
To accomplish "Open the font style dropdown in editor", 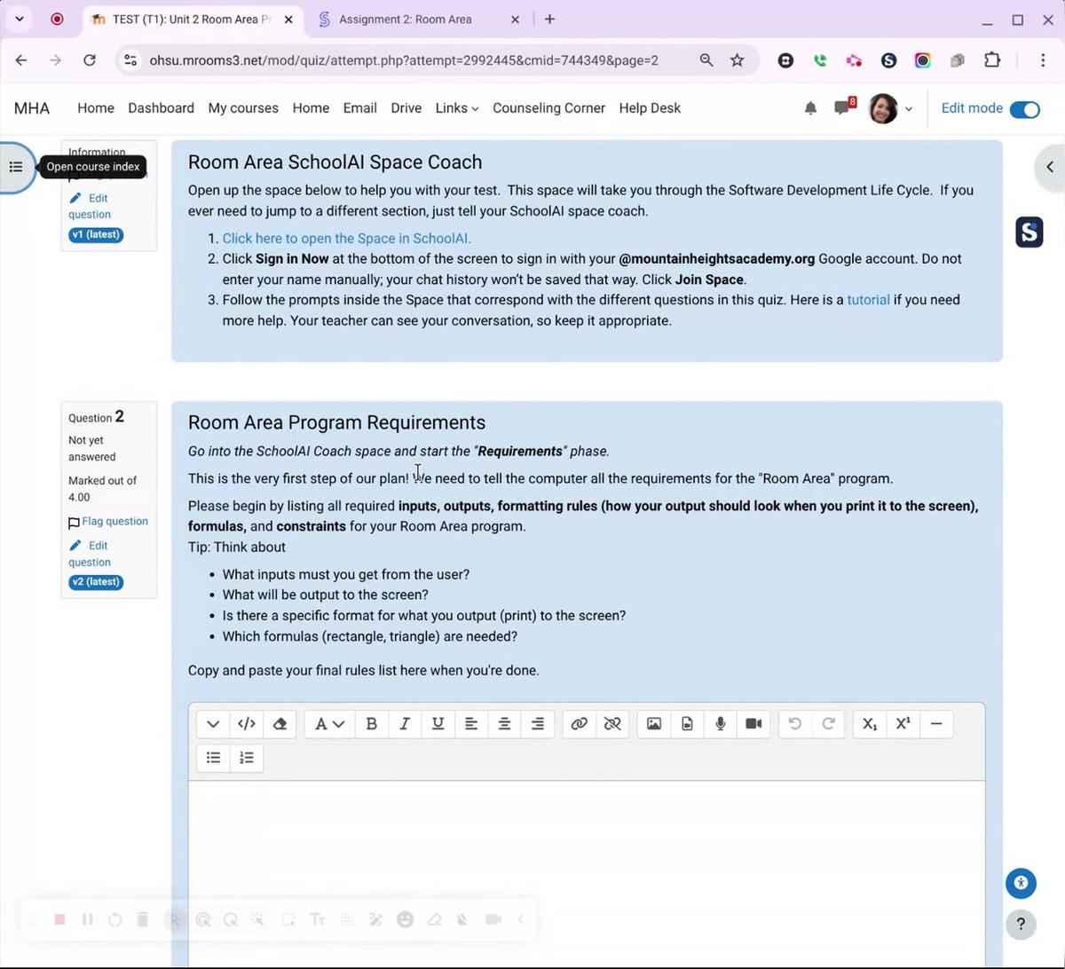I will pyautogui.click(x=328, y=724).
